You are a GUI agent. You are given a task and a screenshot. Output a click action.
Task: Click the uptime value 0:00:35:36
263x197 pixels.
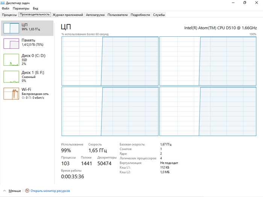pyautogui.click(x=73, y=176)
